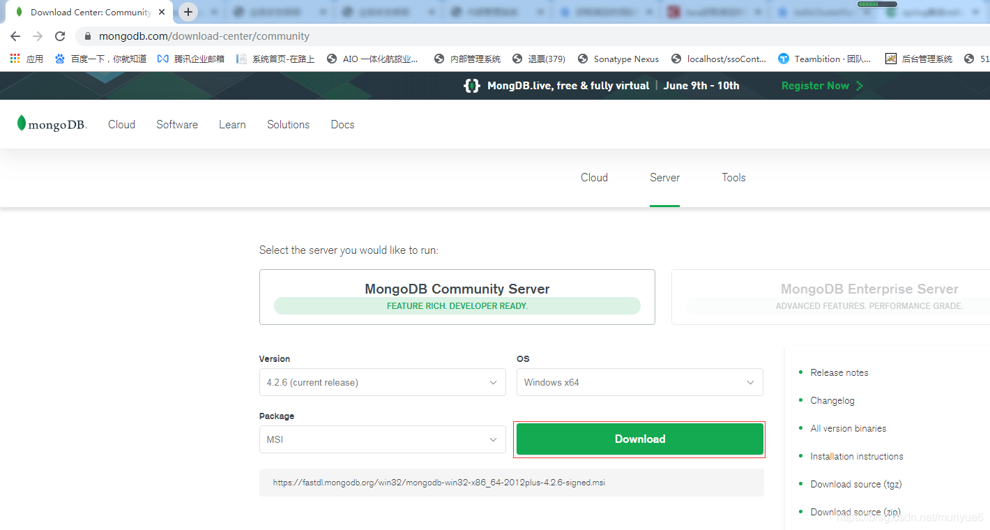The width and height of the screenshot is (990, 530).
Task: Open the Google apps grid (应用)
Action: [x=15, y=59]
